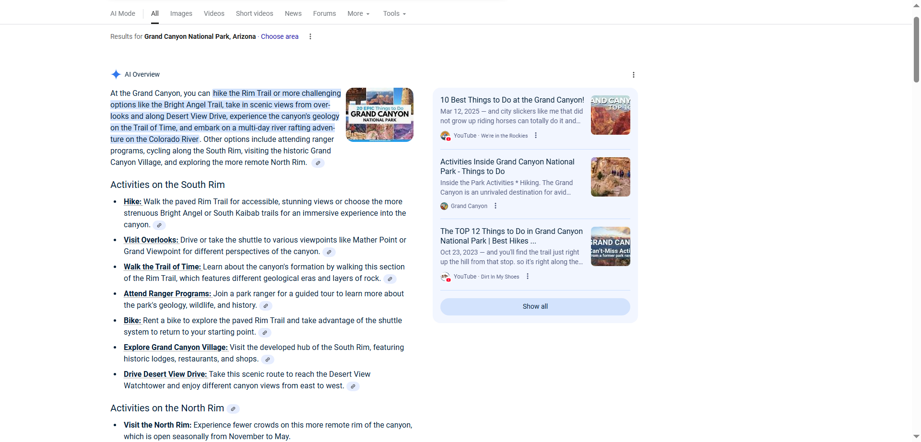Click the Hike: underlined term
Viewport: 921px width, 442px height.
coord(132,202)
